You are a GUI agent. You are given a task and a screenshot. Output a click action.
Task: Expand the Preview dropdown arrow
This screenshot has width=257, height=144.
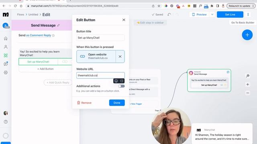(212, 14)
